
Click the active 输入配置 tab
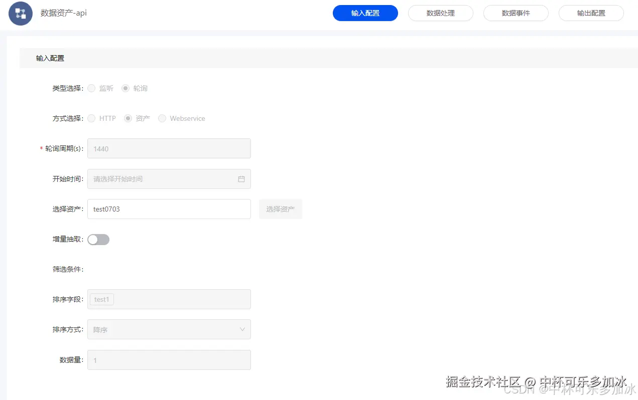(365, 13)
